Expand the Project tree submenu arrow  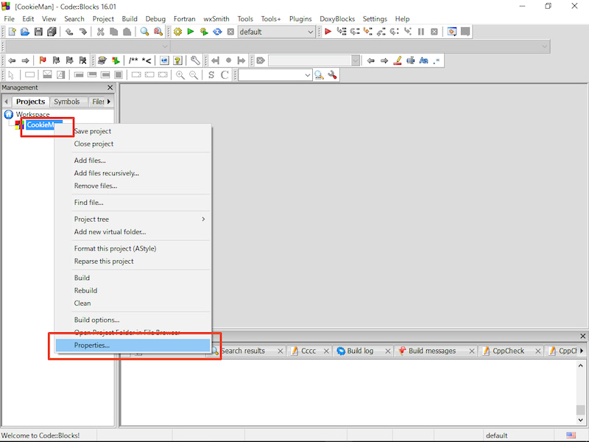click(x=203, y=219)
